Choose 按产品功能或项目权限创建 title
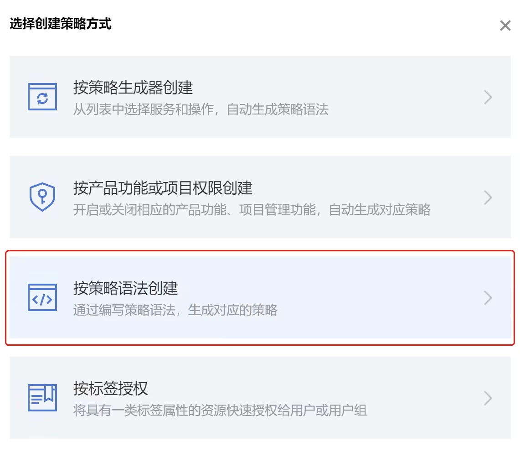 [163, 187]
